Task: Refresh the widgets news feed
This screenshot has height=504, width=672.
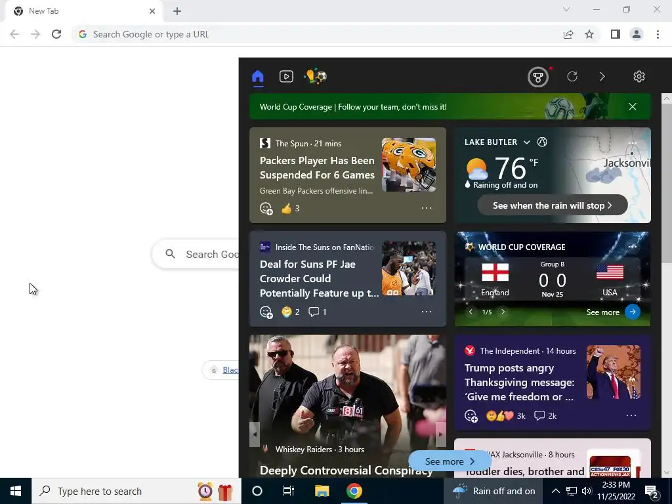Action: pyautogui.click(x=572, y=77)
